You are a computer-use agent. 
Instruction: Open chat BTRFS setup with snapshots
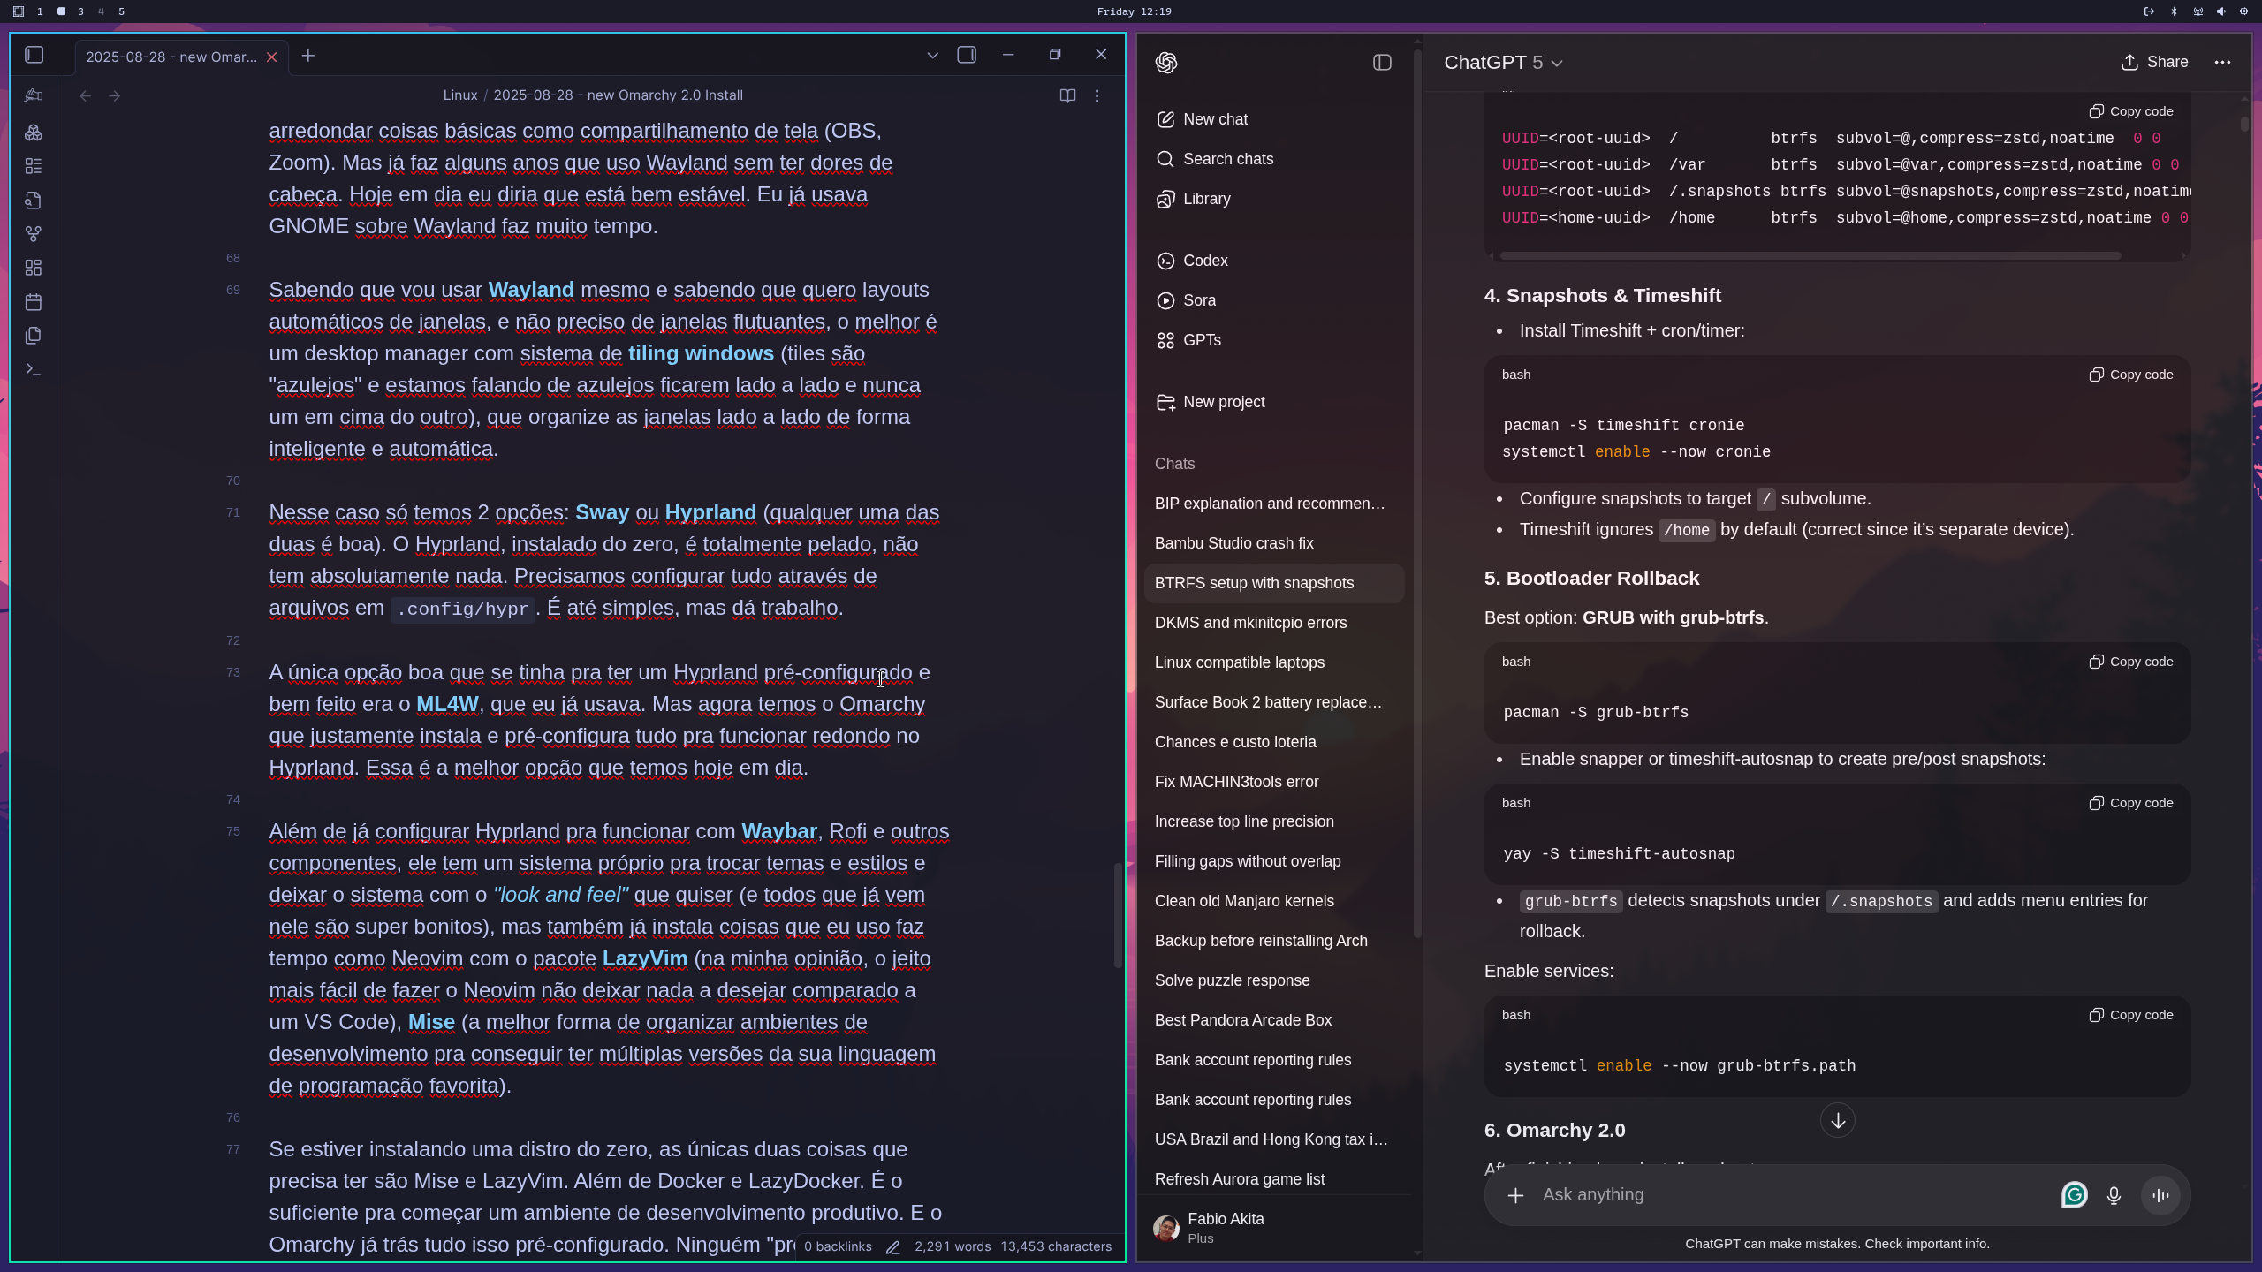coord(1273,583)
